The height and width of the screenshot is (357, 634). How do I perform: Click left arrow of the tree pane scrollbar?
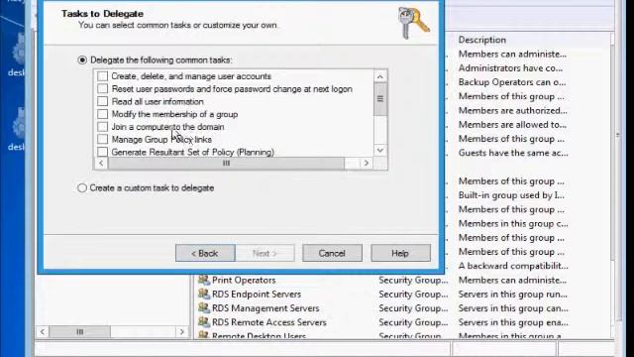point(43,332)
